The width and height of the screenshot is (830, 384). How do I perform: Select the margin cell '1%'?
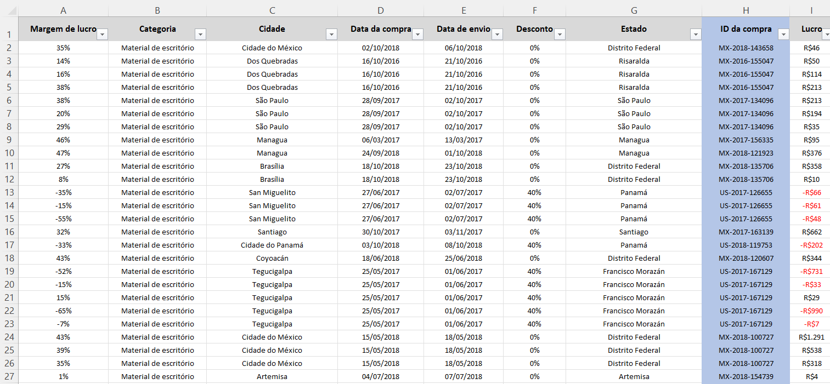click(64, 376)
